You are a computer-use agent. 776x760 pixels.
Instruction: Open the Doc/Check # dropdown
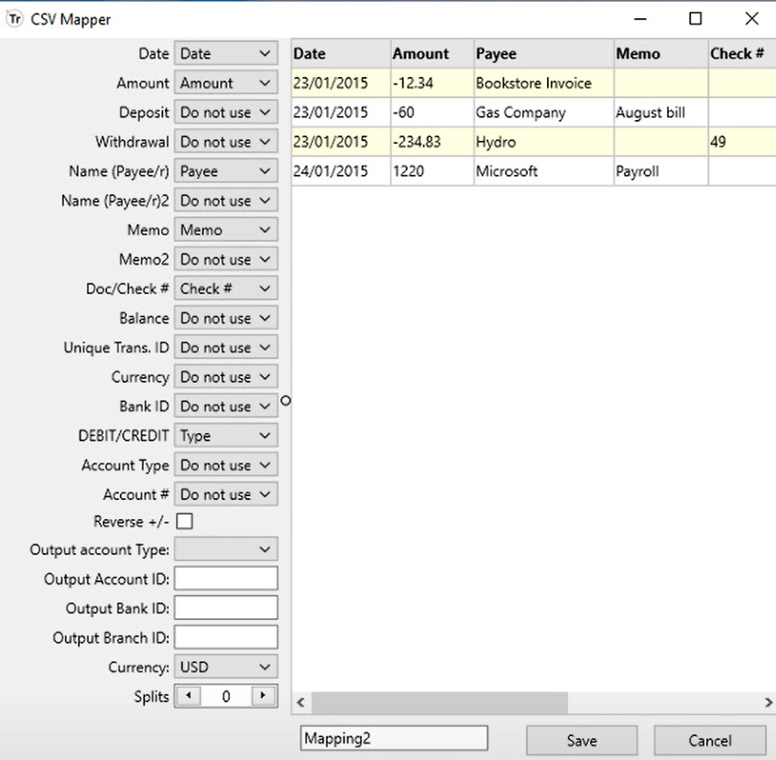pyautogui.click(x=225, y=288)
